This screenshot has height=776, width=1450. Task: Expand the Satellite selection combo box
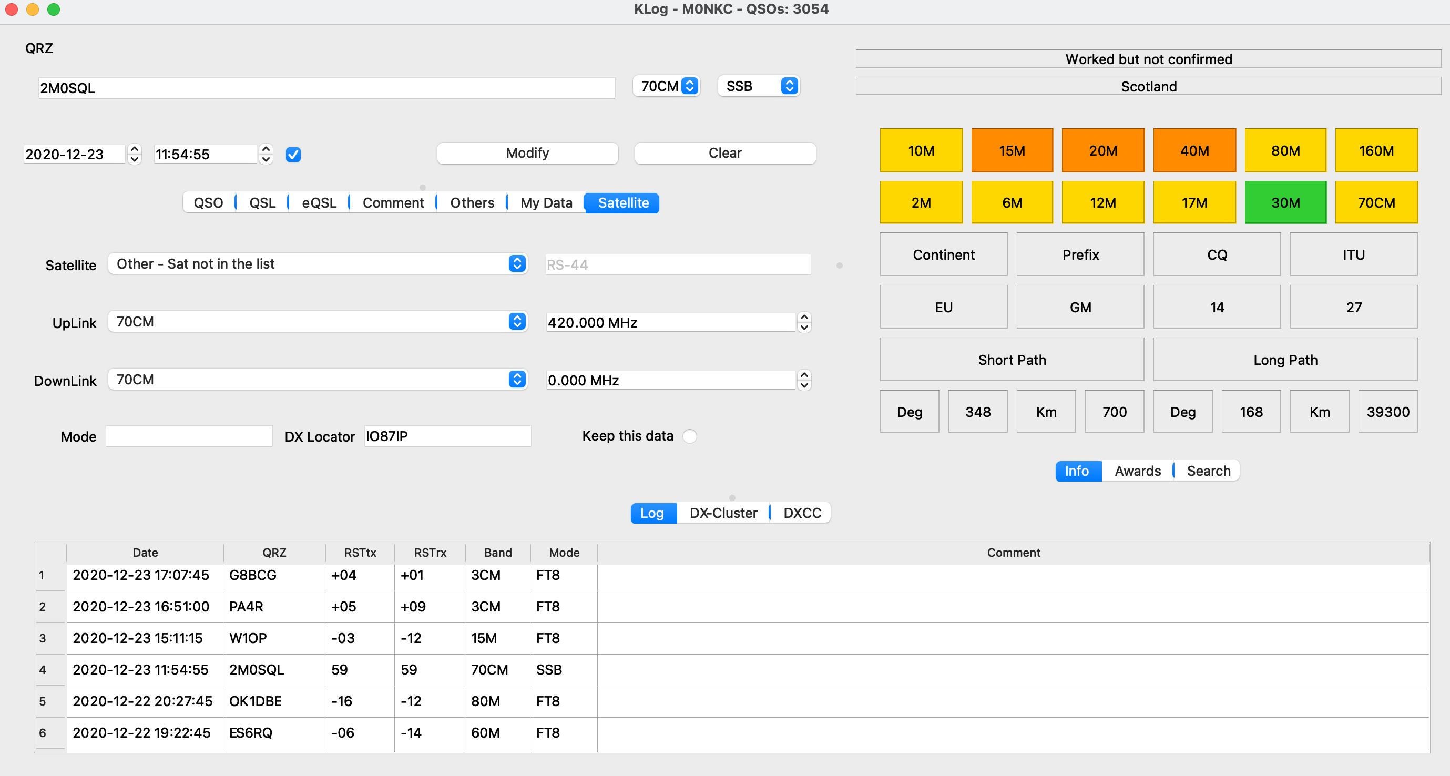(x=318, y=264)
